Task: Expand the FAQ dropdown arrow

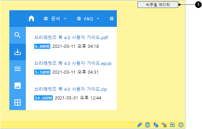Action: click(x=98, y=19)
